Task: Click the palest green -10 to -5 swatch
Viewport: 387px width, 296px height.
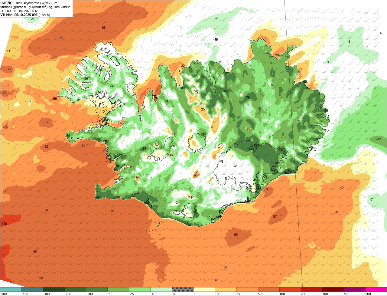Action: 161,289
